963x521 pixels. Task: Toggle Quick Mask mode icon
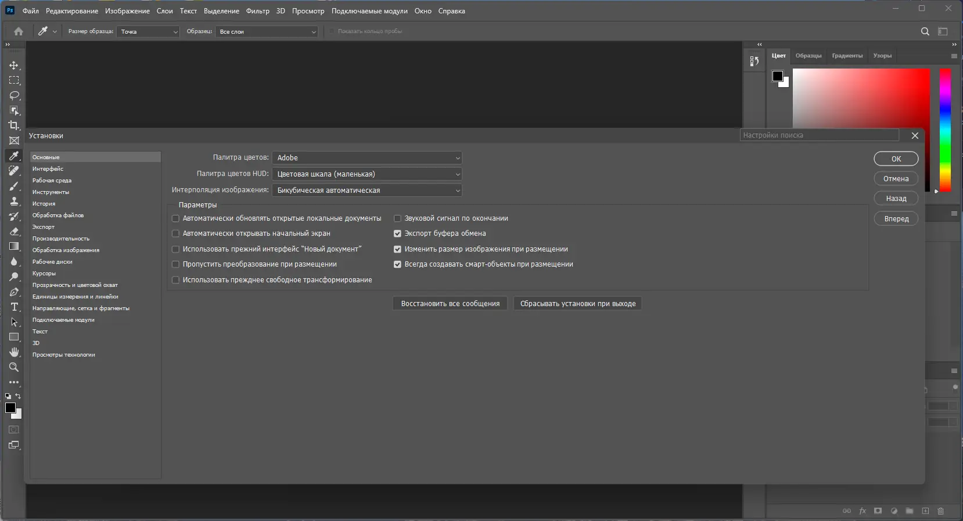point(14,430)
